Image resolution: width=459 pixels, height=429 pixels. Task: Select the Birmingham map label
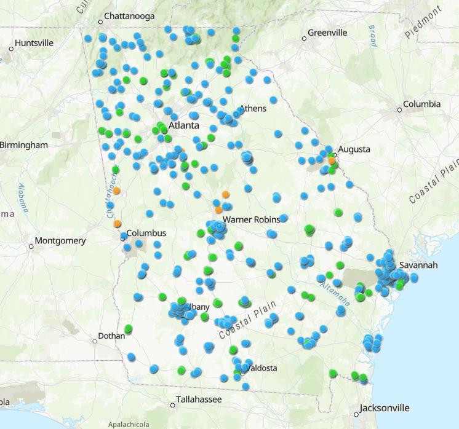(x=24, y=145)
